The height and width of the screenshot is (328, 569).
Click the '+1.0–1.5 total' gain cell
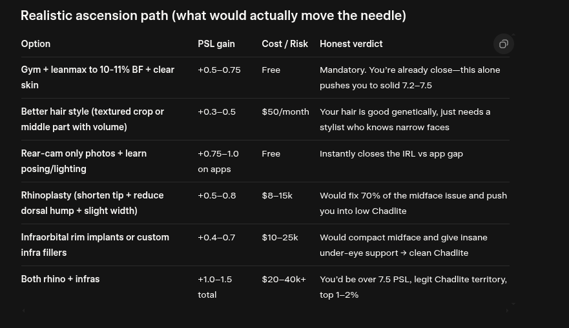click(215, 287)
